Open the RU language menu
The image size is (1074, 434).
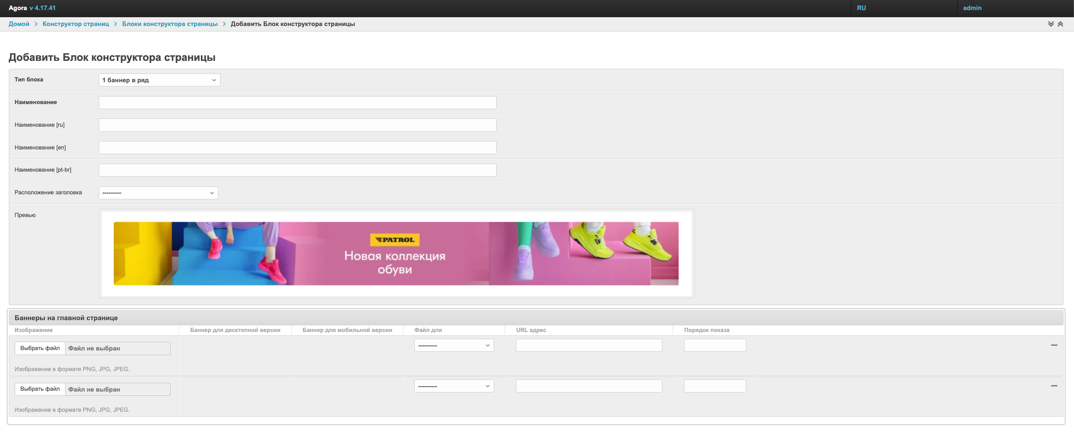[861, 8]
